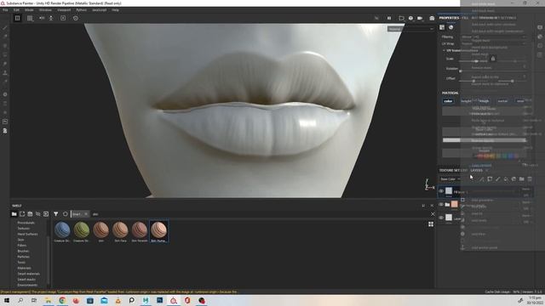Click the video camera icon in viewport toolbar
This screenshot has width=545, height=306.
click(420, 18)
